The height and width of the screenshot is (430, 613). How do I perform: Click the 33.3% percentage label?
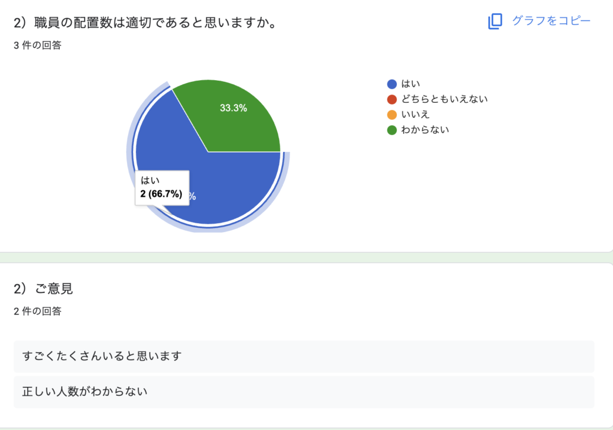233,108
